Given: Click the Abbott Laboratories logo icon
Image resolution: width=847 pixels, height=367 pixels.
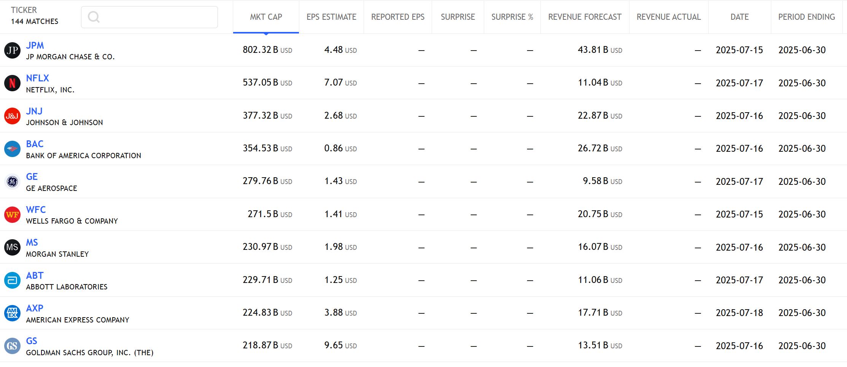Looking at the screenshot, I should (12, 280).
